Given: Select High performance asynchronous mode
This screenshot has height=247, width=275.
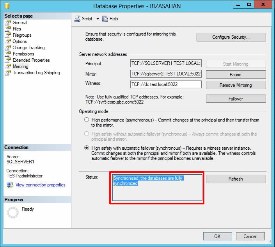Looking at the screenshot, I should click(x=87, y=120).
